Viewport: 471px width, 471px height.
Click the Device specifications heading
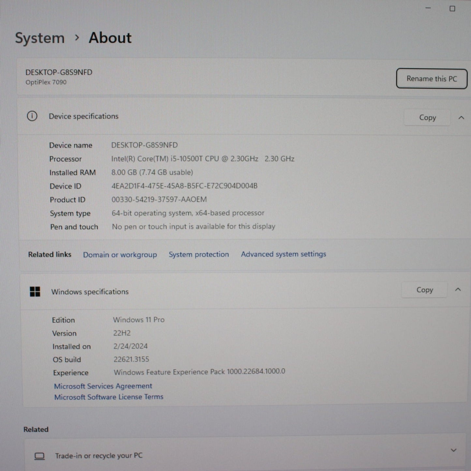click(83, 116)
